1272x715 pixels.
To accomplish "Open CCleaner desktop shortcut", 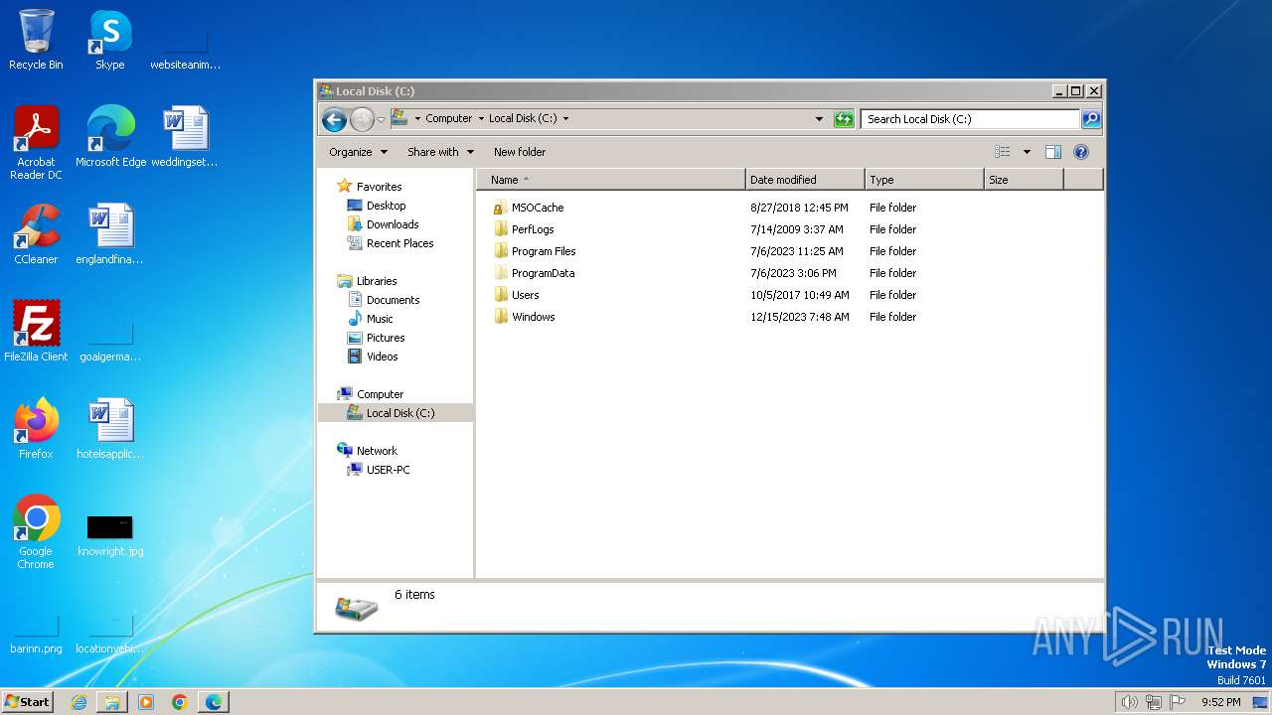I will point(36,234).
